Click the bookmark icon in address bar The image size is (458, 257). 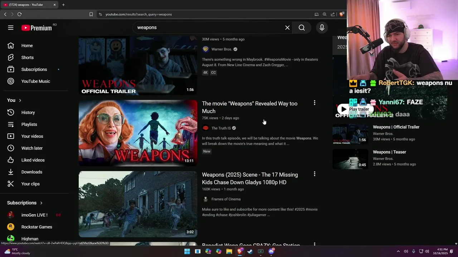(91, 14)
